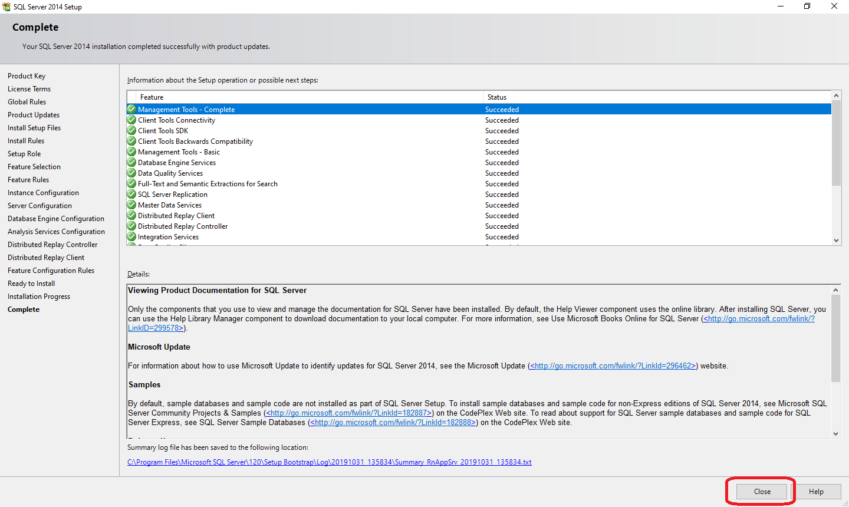Viewport: 849px width, 507px height.
Task: Click the details pane scrollbar thumb
Action: click(835, 338)
